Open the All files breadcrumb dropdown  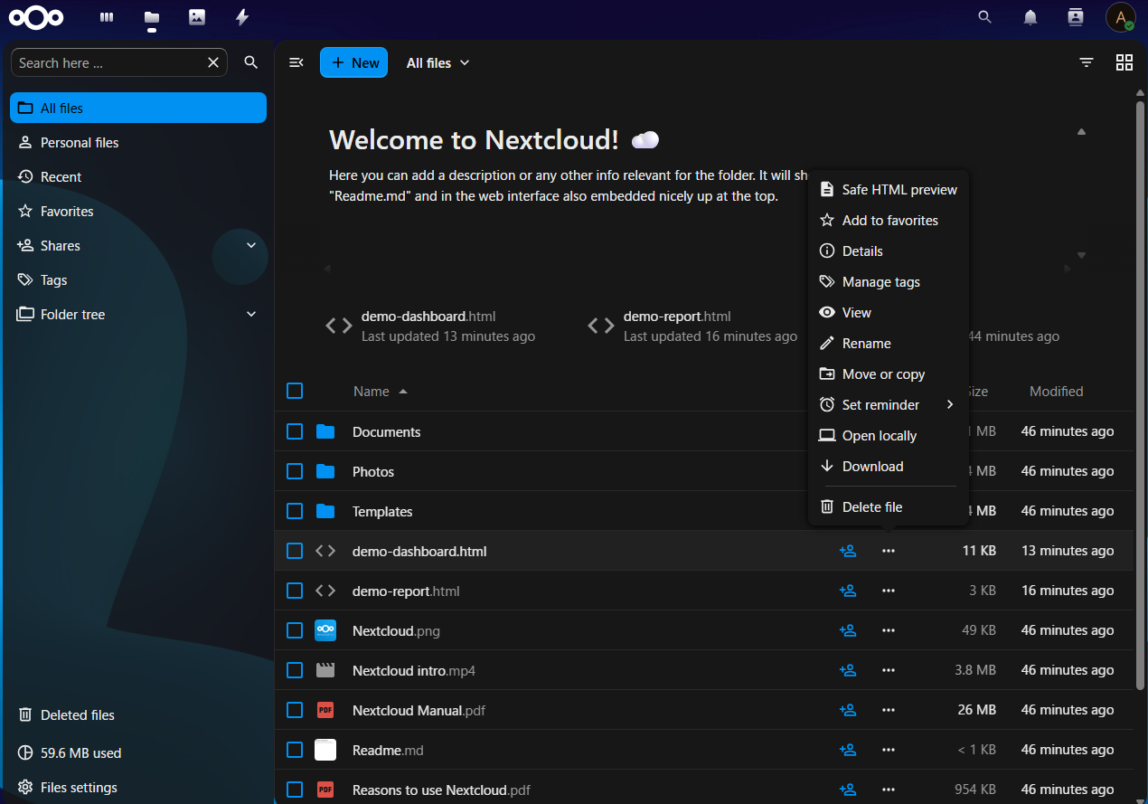coord(438,62)
